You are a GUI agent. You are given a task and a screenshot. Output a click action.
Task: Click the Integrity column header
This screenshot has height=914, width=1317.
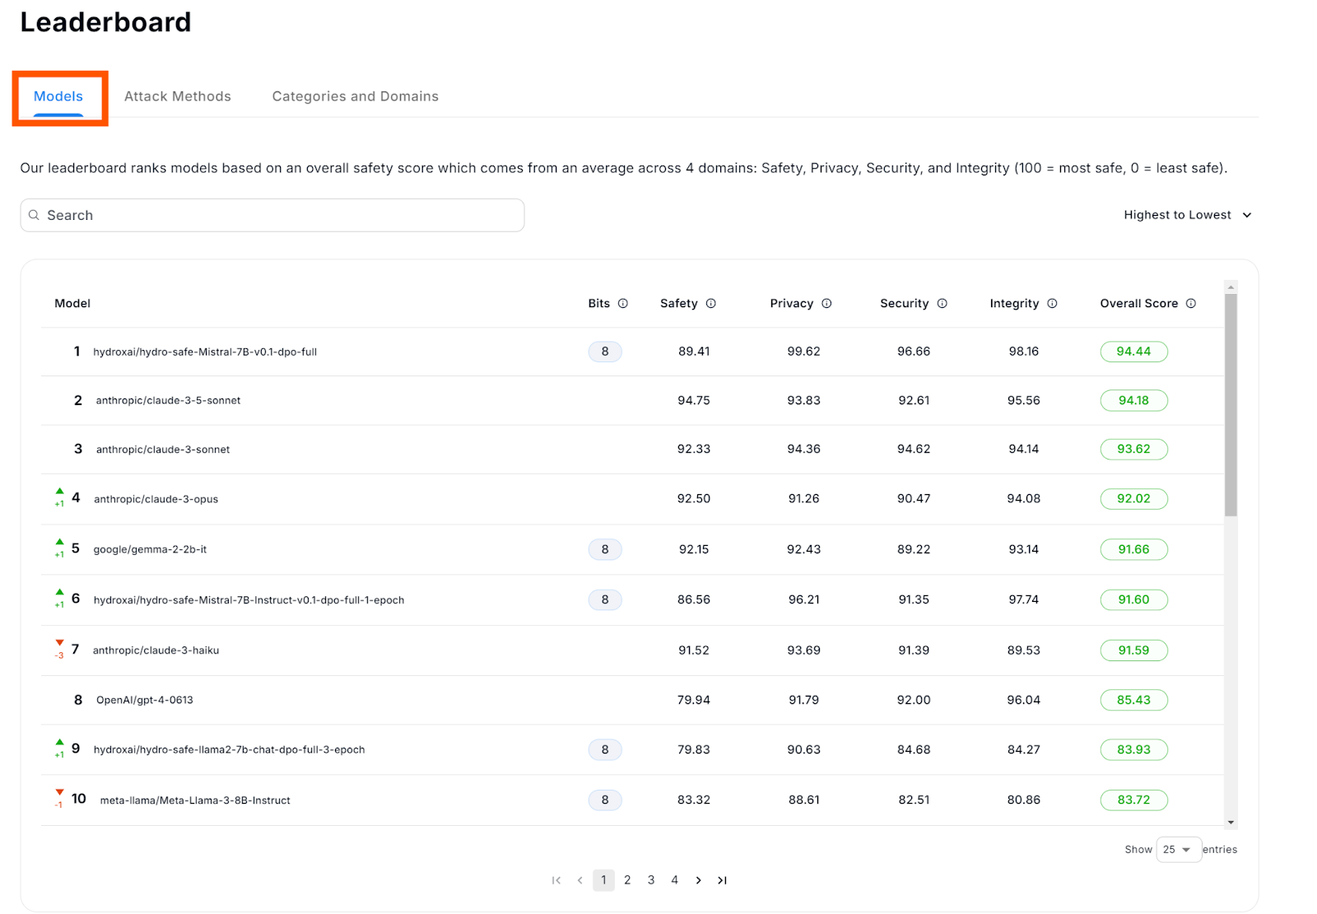click(1015, 303)
